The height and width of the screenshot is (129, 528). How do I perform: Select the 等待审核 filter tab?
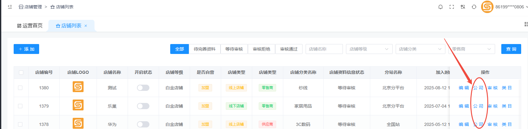point(234,49)
